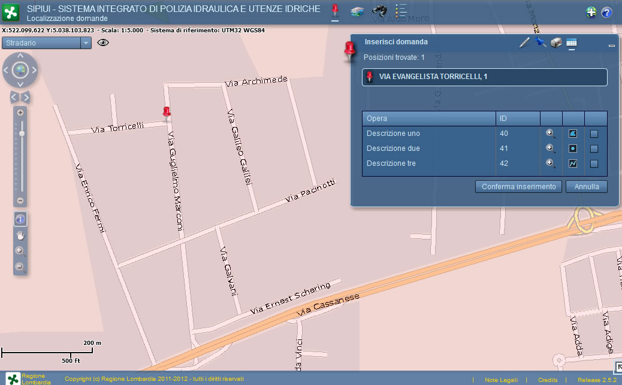The image size is (622, 385).
Task: Click the globe full extent button
Action: [x=20, y=70]
